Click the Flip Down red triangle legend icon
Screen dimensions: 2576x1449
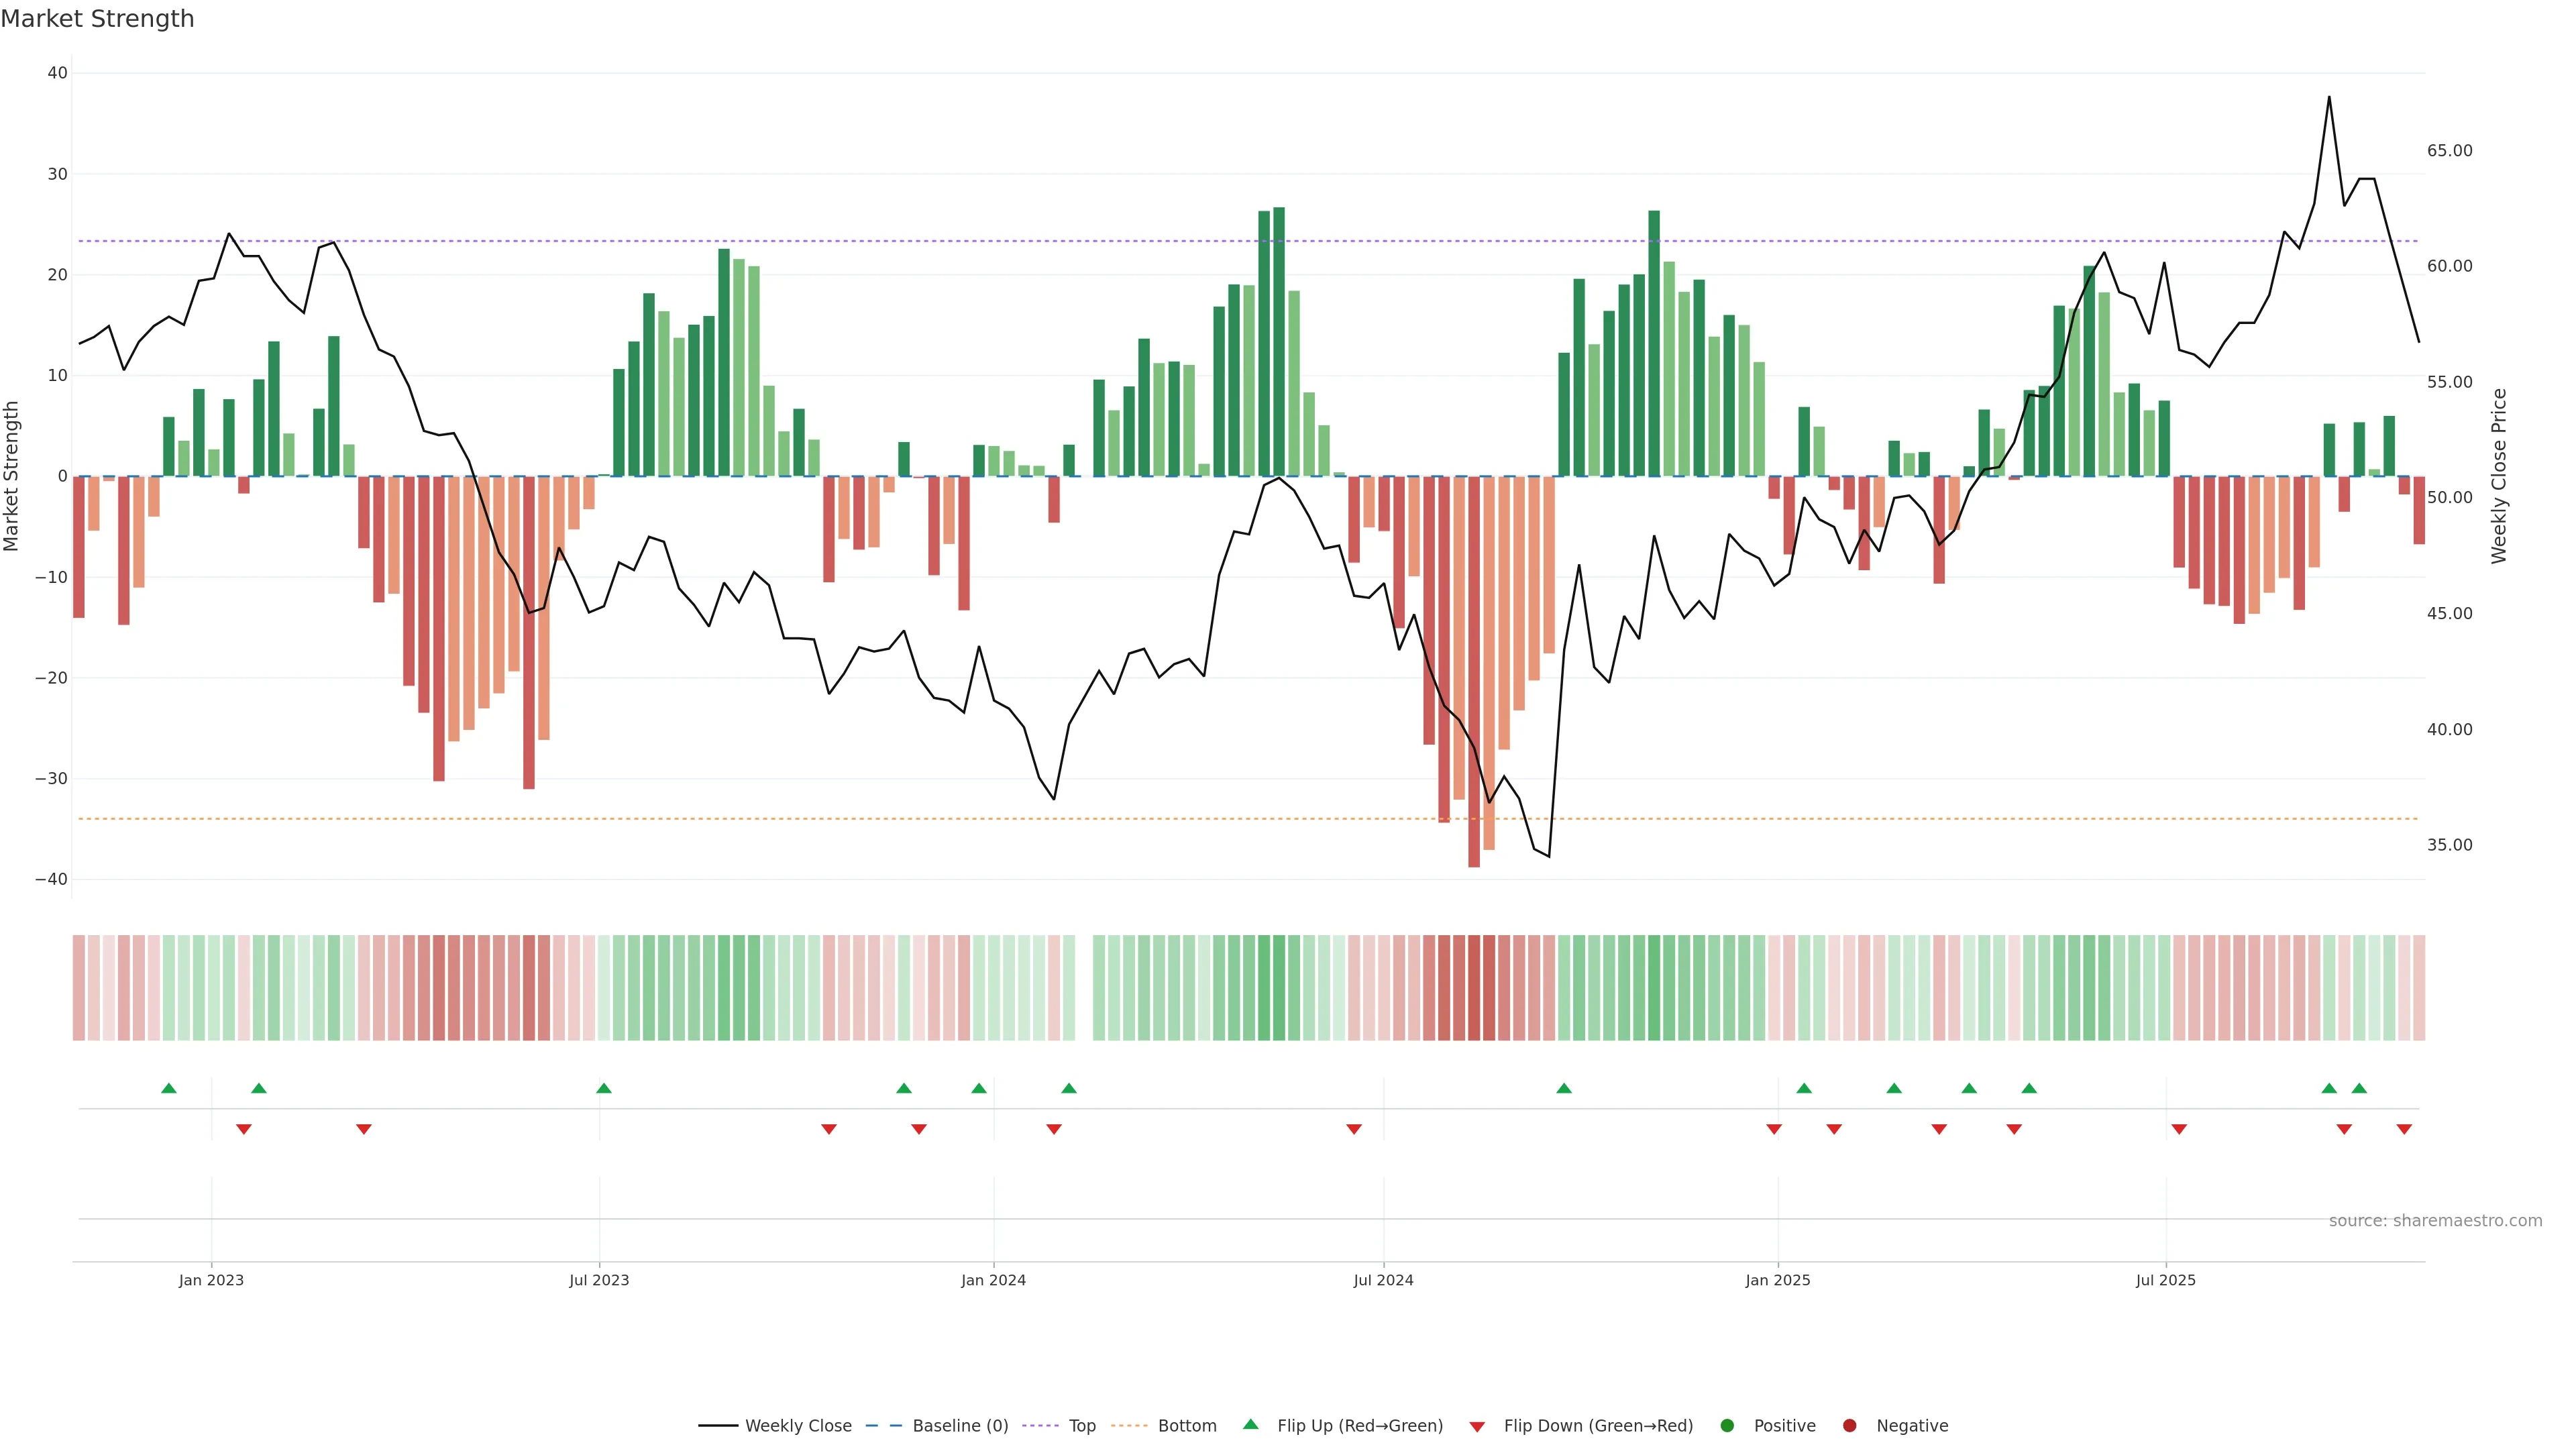pyautogui.click(x=1477, y=1427)
